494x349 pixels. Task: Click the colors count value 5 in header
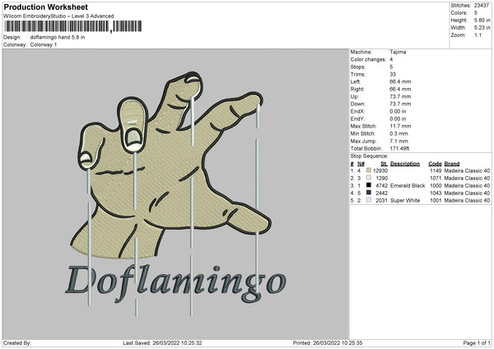pyautogui.click(x=476, y=13)
